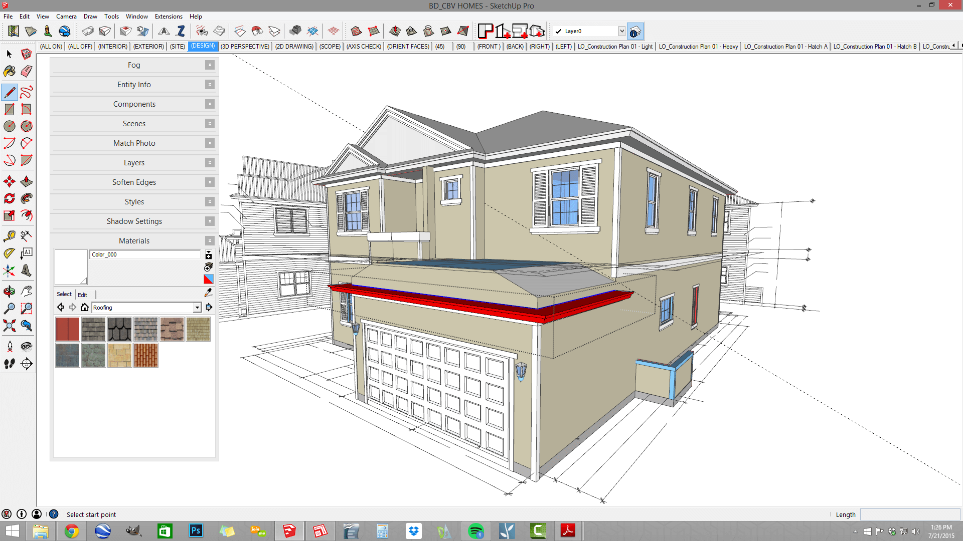Select the Rectangle draw tool
The image size is (963, 541).
click(x=9, y=109)
